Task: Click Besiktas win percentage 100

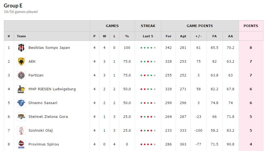Action: tap(127, 48)
